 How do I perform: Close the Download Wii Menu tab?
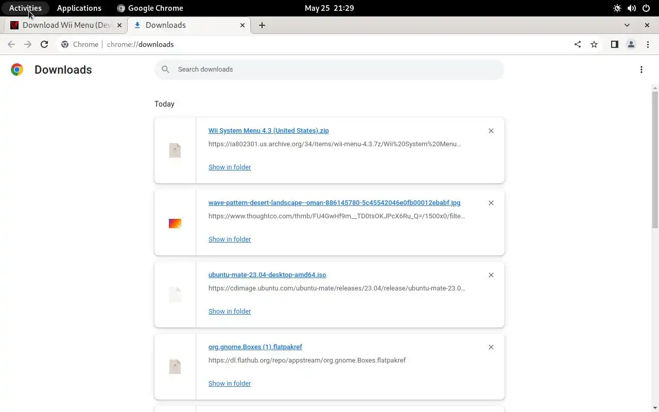tap(120, 25)
